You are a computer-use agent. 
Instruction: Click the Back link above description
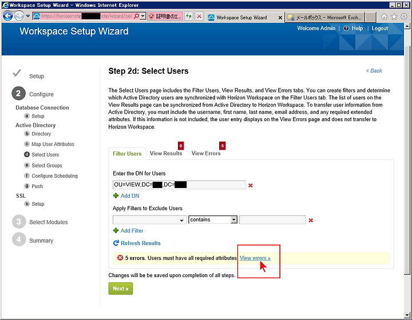tap(374, 71)
